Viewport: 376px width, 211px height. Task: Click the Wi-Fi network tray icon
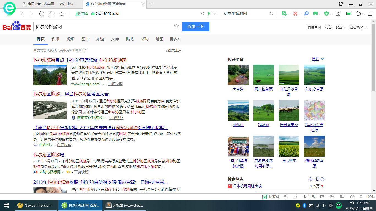click(318, 206)
